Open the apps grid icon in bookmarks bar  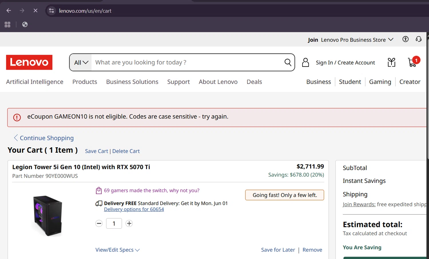tap(7, 24)
